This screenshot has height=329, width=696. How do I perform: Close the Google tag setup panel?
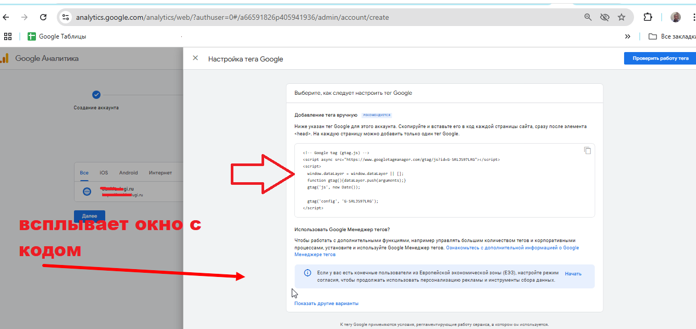pos(195,58)
